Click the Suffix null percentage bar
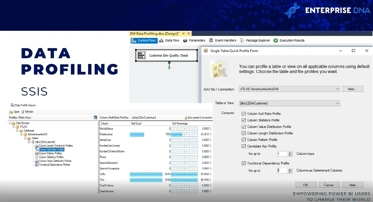 [184, 174]
